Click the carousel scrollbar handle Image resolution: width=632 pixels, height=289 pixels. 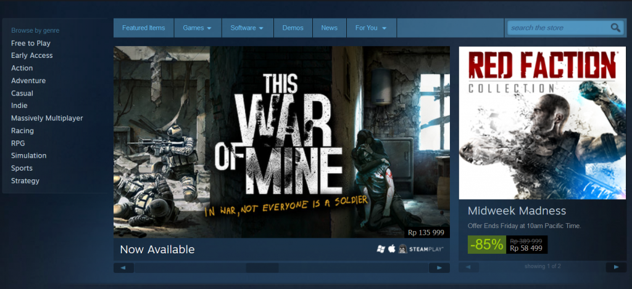pyautogui.click(x=262, y=267)
